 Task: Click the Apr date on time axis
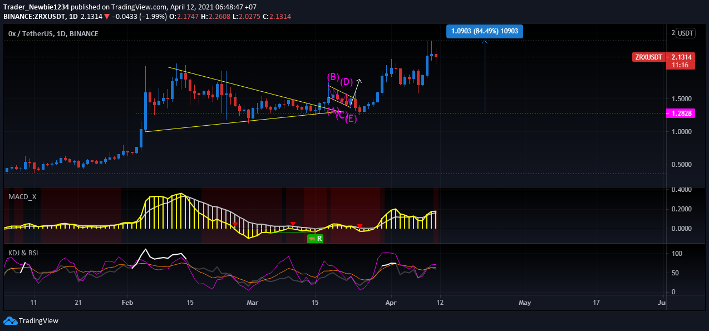coord(391,303)
